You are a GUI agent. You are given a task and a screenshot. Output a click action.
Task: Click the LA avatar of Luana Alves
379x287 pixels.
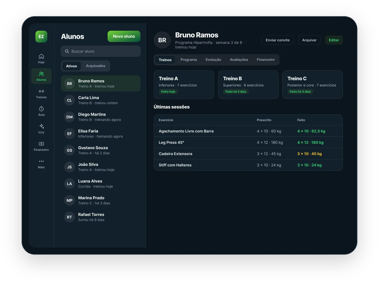click(69, 184)
